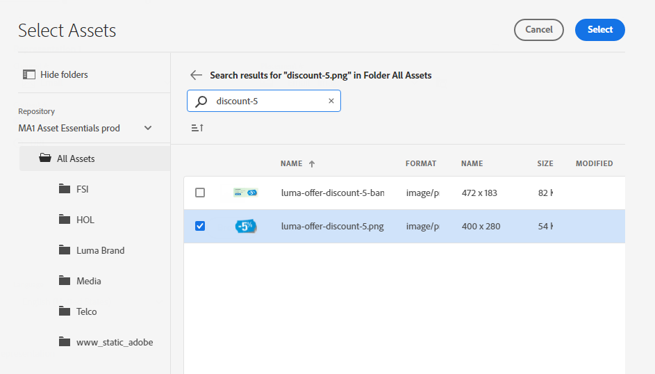The width and height of the screenshot is (655, 374).
Task: Click Hide folders label
Action: pyautogui.click(x=64, y=75)
